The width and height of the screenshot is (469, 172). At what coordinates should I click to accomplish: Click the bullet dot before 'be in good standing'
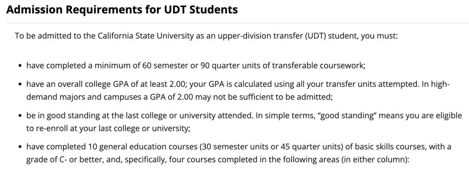click(20, 116)
